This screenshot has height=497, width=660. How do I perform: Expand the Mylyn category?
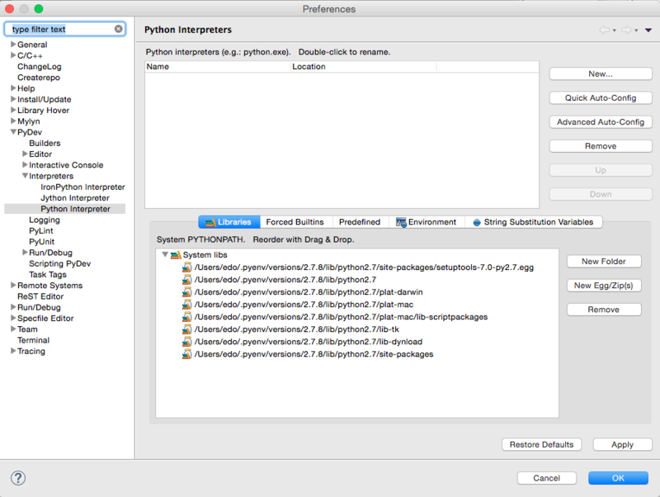coord(13,121)
